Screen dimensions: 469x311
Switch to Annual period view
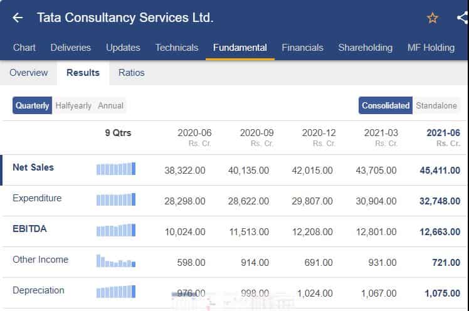coord(111,105)
